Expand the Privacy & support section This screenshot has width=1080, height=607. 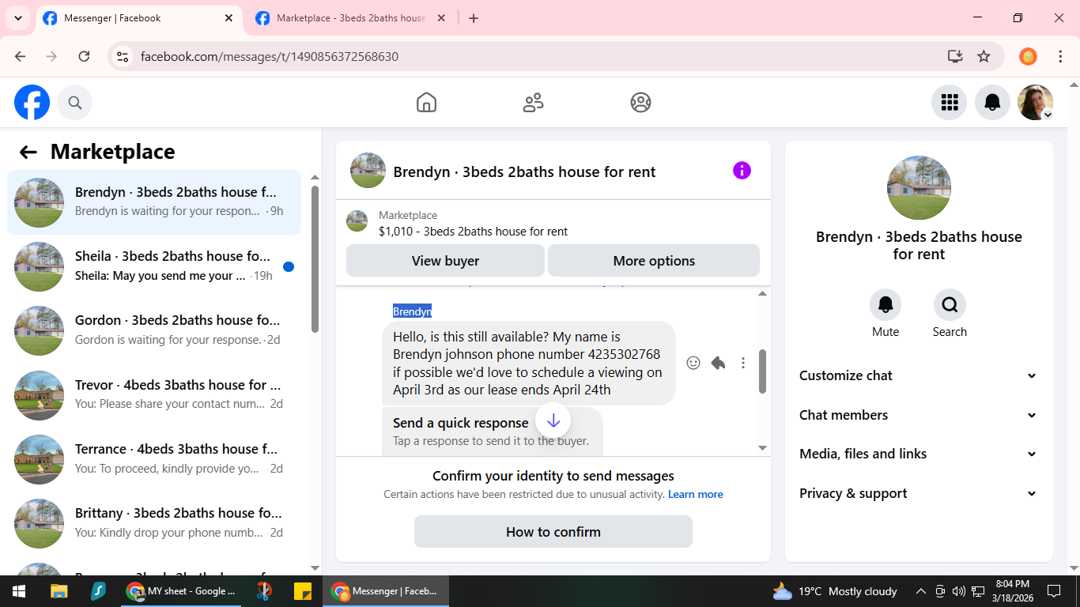click(x=918, y=493)
